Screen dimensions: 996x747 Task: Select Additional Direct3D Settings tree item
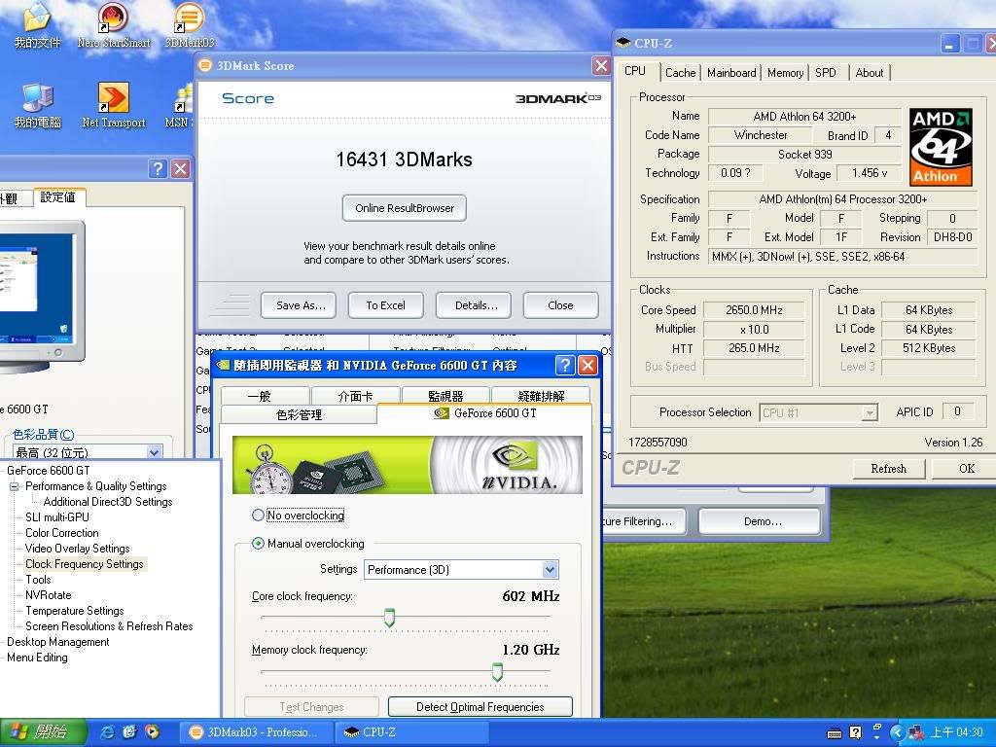coord(108,502)
